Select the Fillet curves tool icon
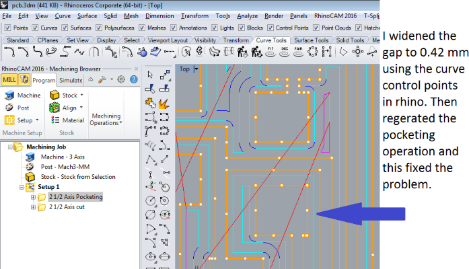The height and width of the screenshot is (269, 469). tap(9, 52)
